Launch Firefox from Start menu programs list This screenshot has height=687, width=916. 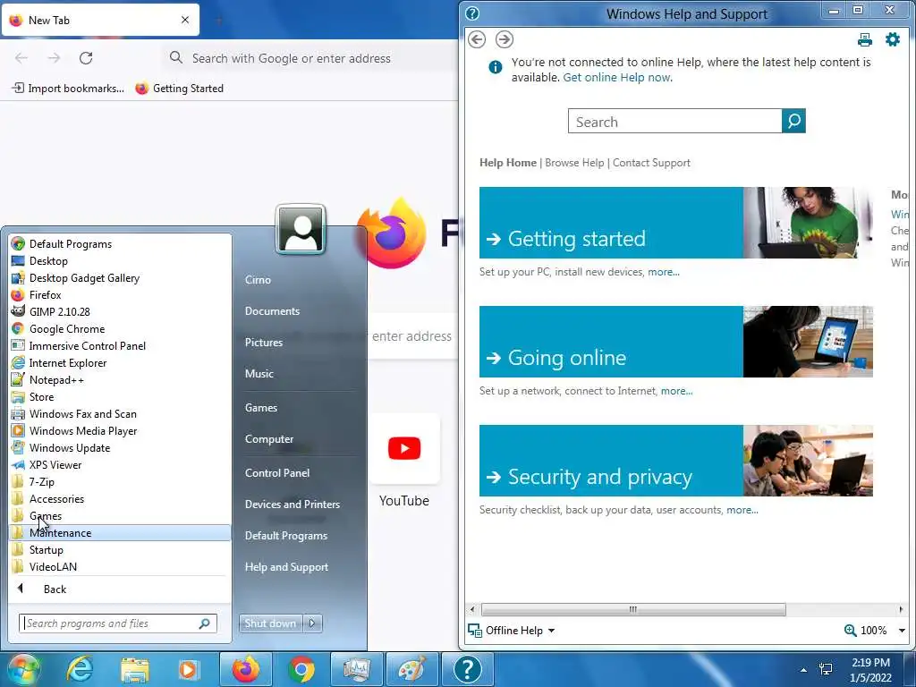[x=120, y=295]
